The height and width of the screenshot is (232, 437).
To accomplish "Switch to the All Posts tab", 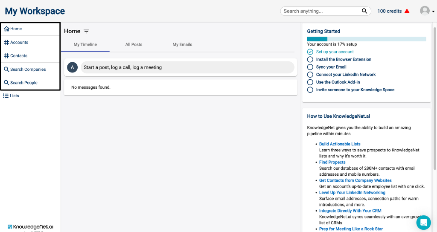I will [x=134, y=44].
